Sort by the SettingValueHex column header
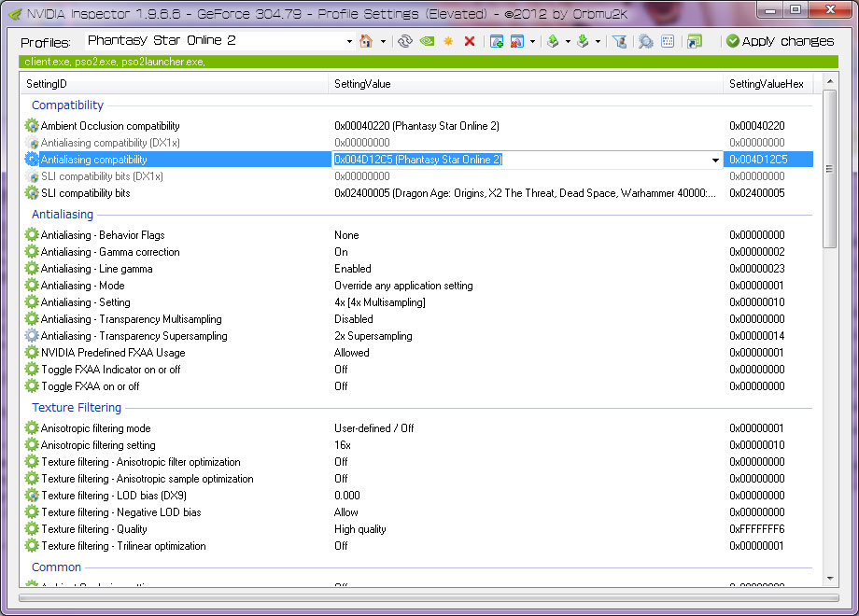 767,84
